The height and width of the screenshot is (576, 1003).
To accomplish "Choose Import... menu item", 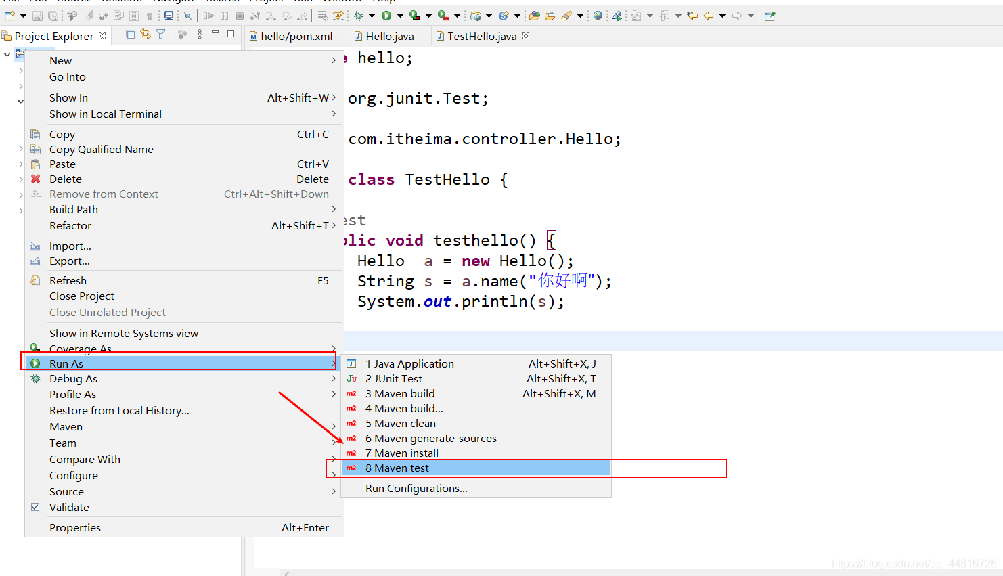I will click(x=183, y=246).
